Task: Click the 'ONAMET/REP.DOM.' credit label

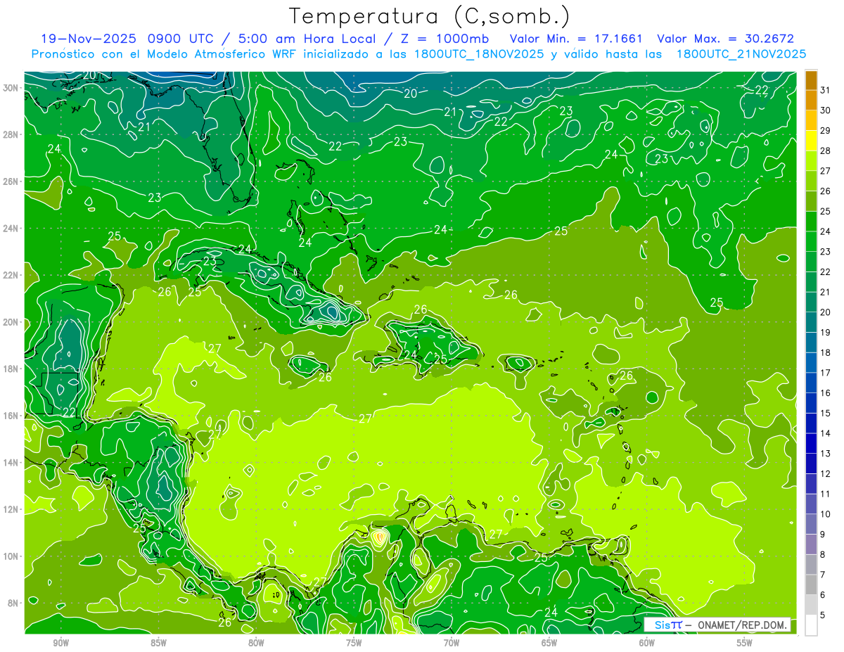Action: pyautogui.click(x=741, y=625)
